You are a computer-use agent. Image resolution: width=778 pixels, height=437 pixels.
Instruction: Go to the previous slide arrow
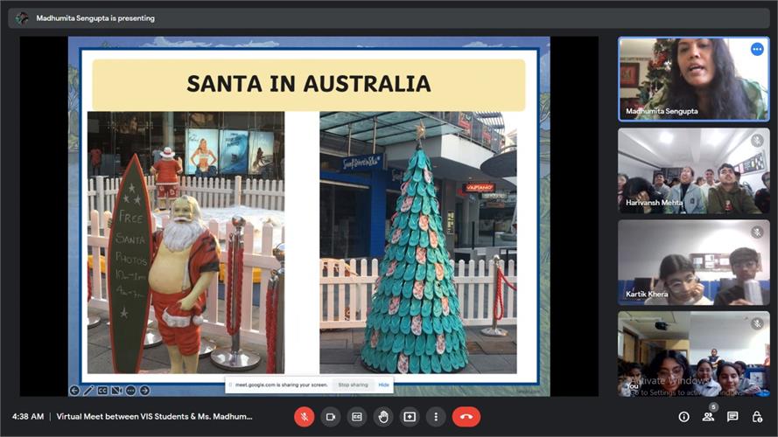coord(75,391)
